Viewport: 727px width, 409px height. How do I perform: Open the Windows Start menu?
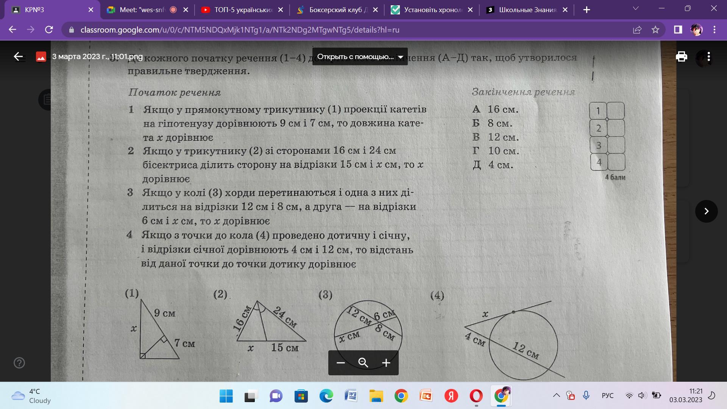[226, 396]
